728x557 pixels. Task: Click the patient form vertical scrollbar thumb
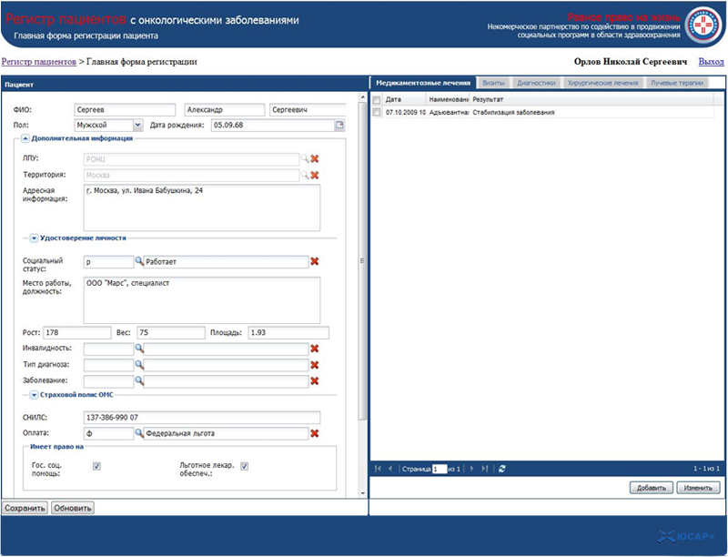363,261
